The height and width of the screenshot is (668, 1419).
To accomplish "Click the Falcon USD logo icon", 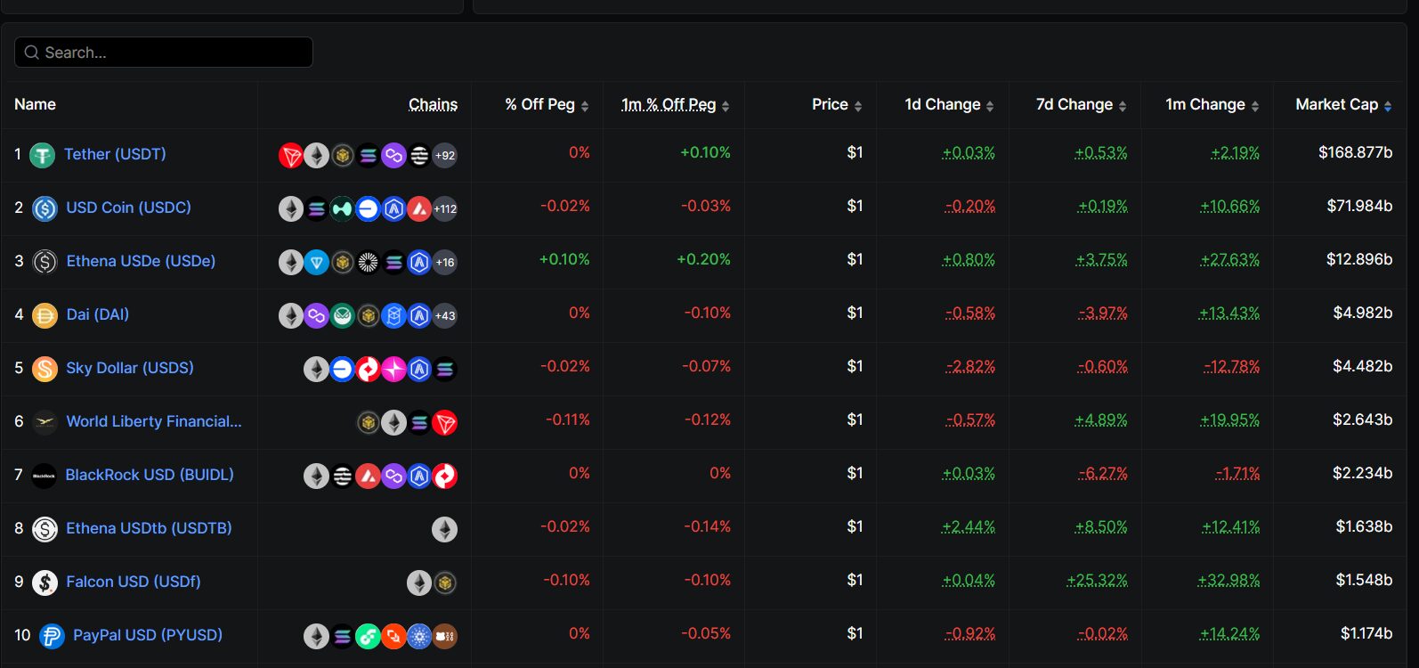I will [45, 582].
